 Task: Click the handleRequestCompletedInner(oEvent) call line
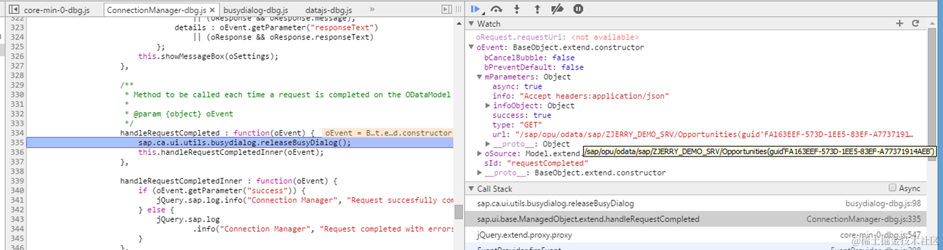(x=230, y=152)
